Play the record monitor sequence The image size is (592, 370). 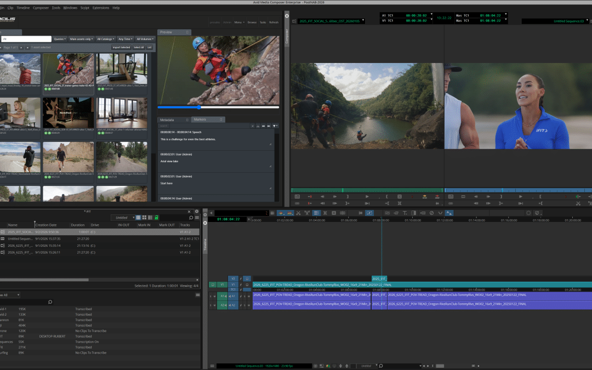pyautogui.click(x=520, y=196)
